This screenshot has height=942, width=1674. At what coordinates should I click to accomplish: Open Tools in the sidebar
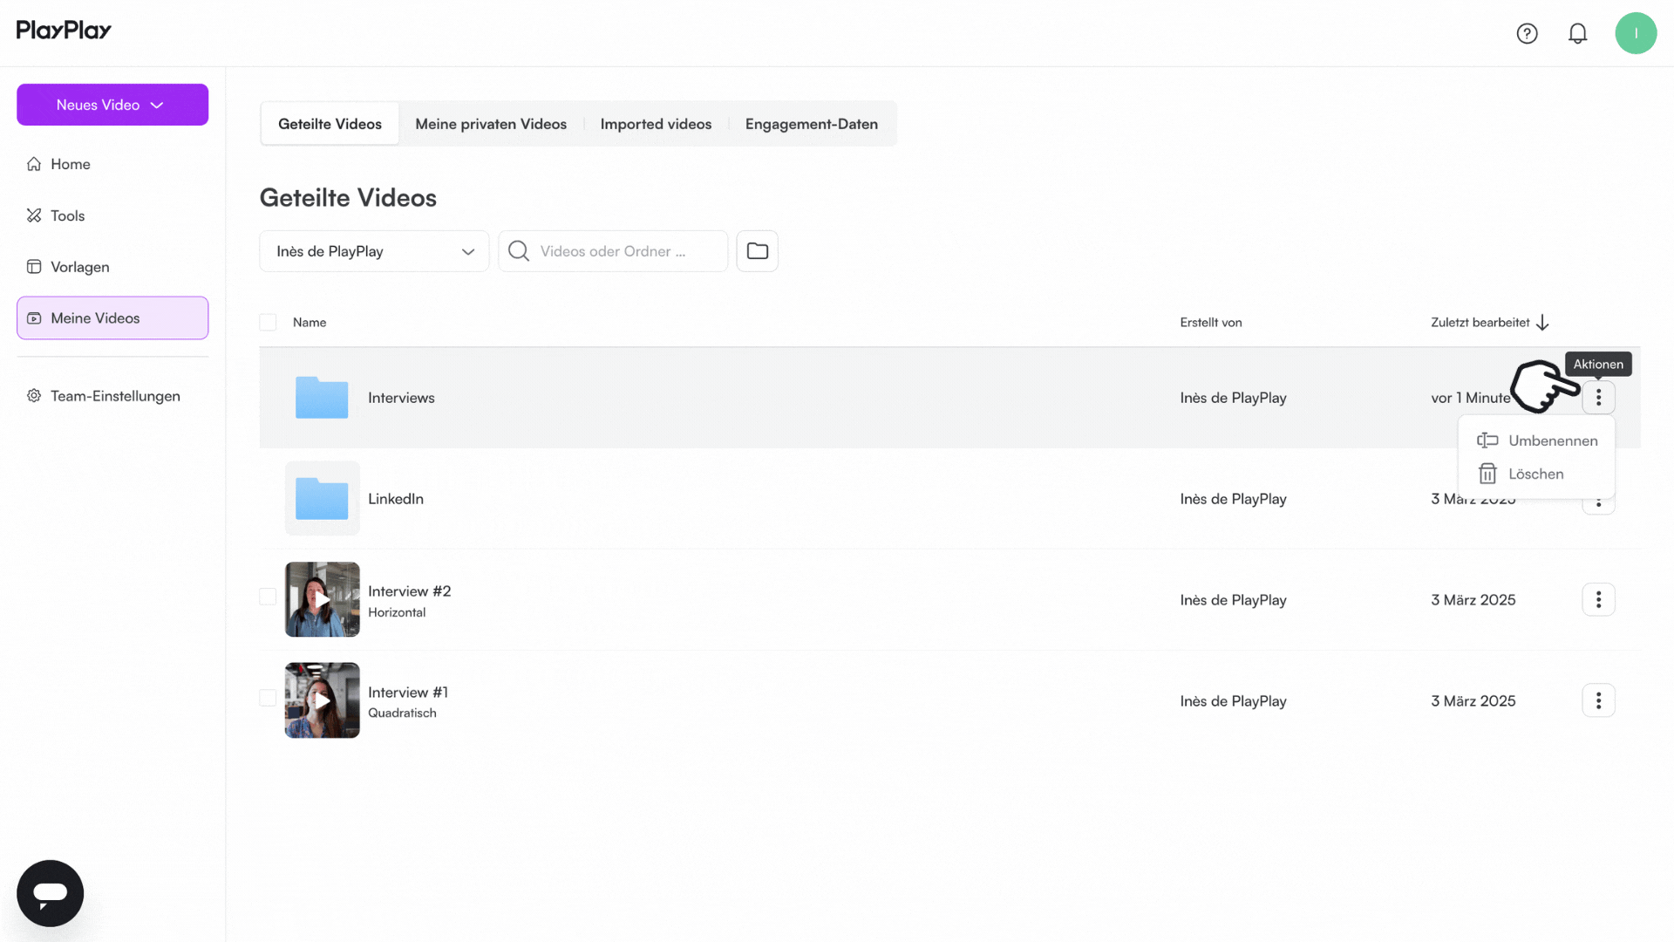tap(112, 215)
